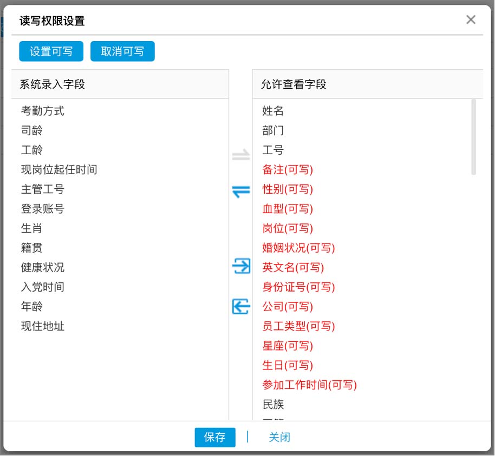Image resolution: width=495 pixels, height=456 pixels.
Task: Click the 设置可写 button
Action: click(x=51, y=51)
